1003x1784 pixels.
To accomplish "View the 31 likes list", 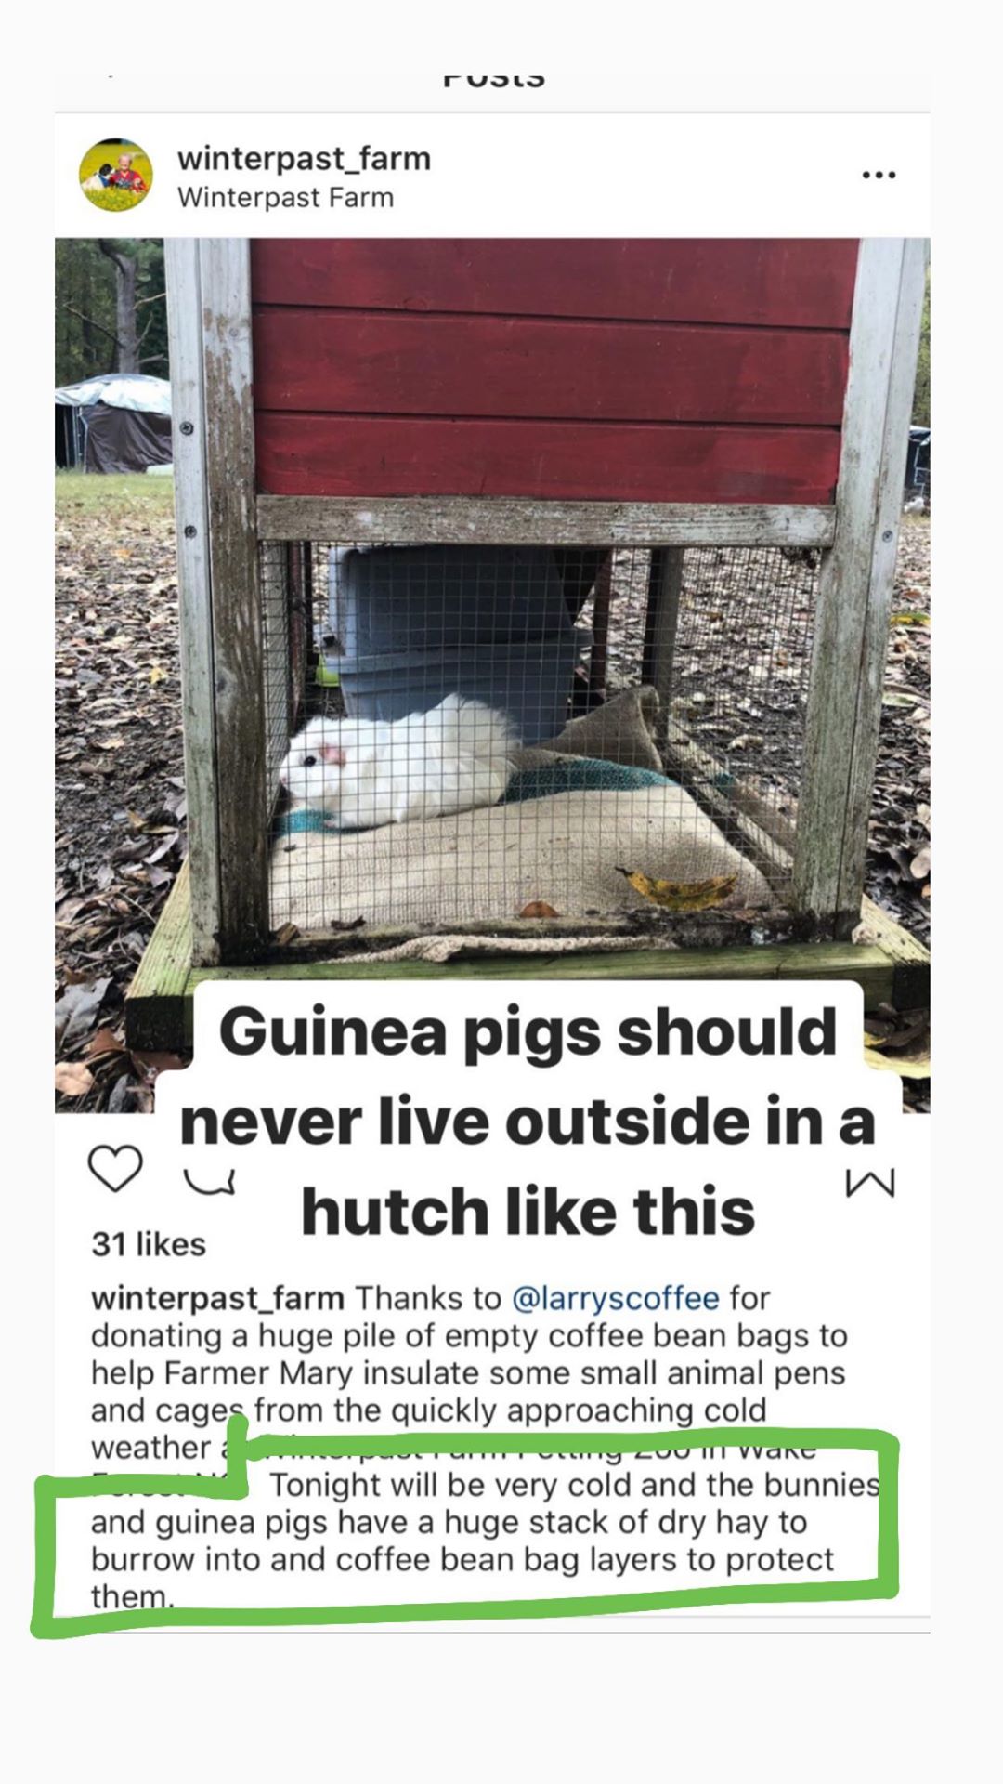I will (x=149, y=1244).
